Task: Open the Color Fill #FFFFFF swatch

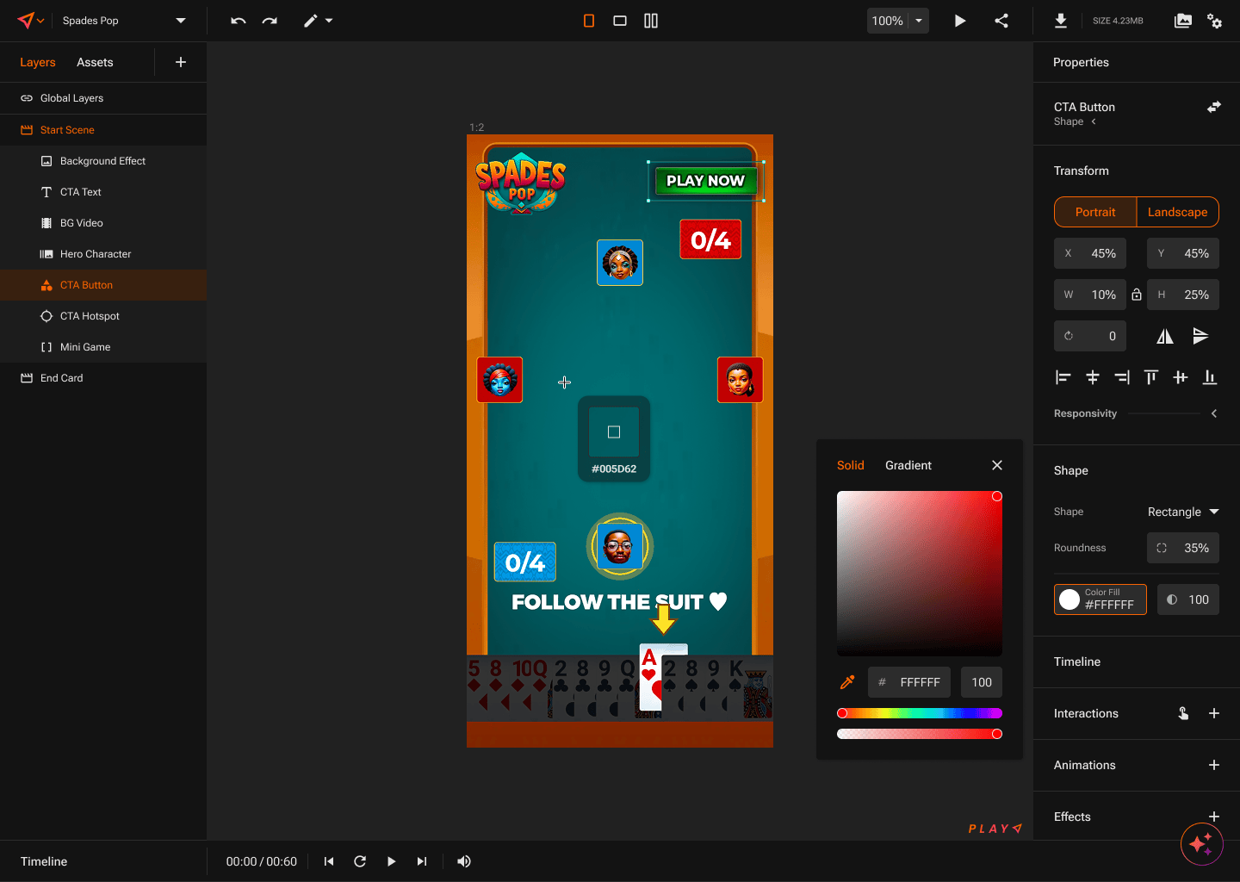Action: pyautogui.click(x=1100, y=599)
